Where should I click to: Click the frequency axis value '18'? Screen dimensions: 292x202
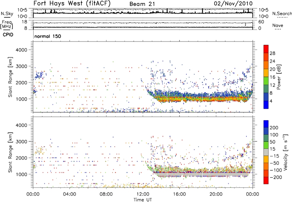24,22
